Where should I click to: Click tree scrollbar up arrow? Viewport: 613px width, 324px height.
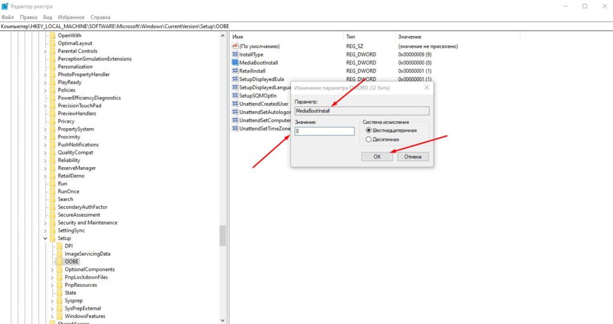point(223,35)
